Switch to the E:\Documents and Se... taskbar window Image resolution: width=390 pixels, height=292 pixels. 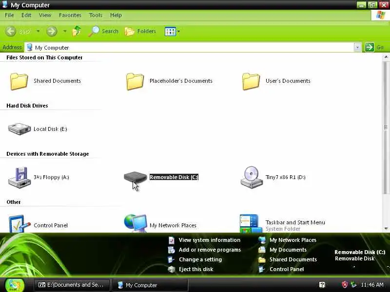(72, 285)
